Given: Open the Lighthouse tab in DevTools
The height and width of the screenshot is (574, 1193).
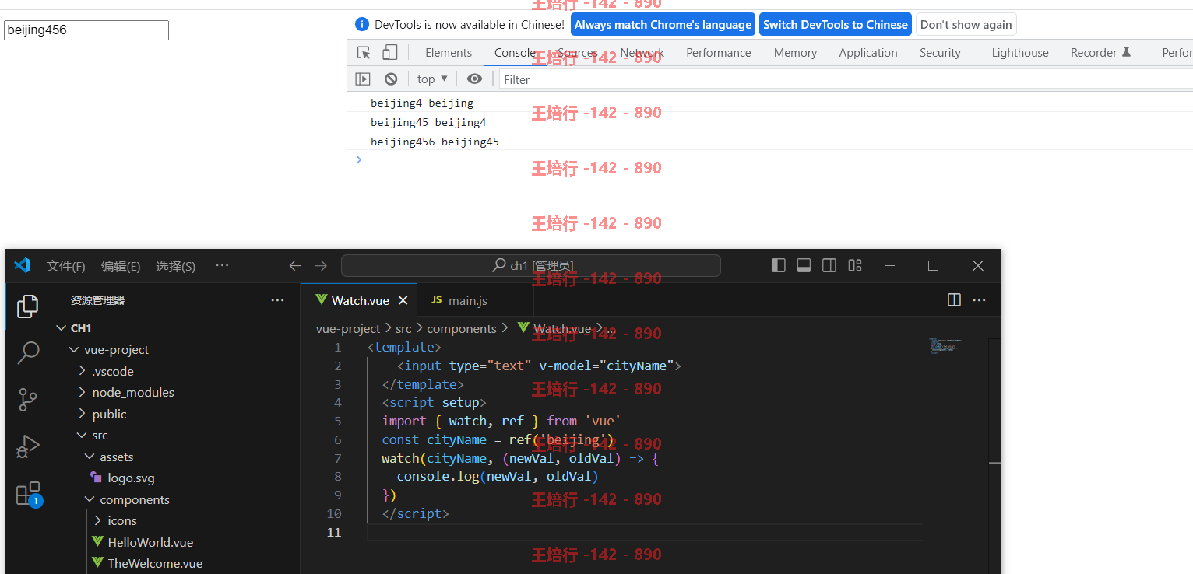Looking at the screenshot, I should (1020, 53).
